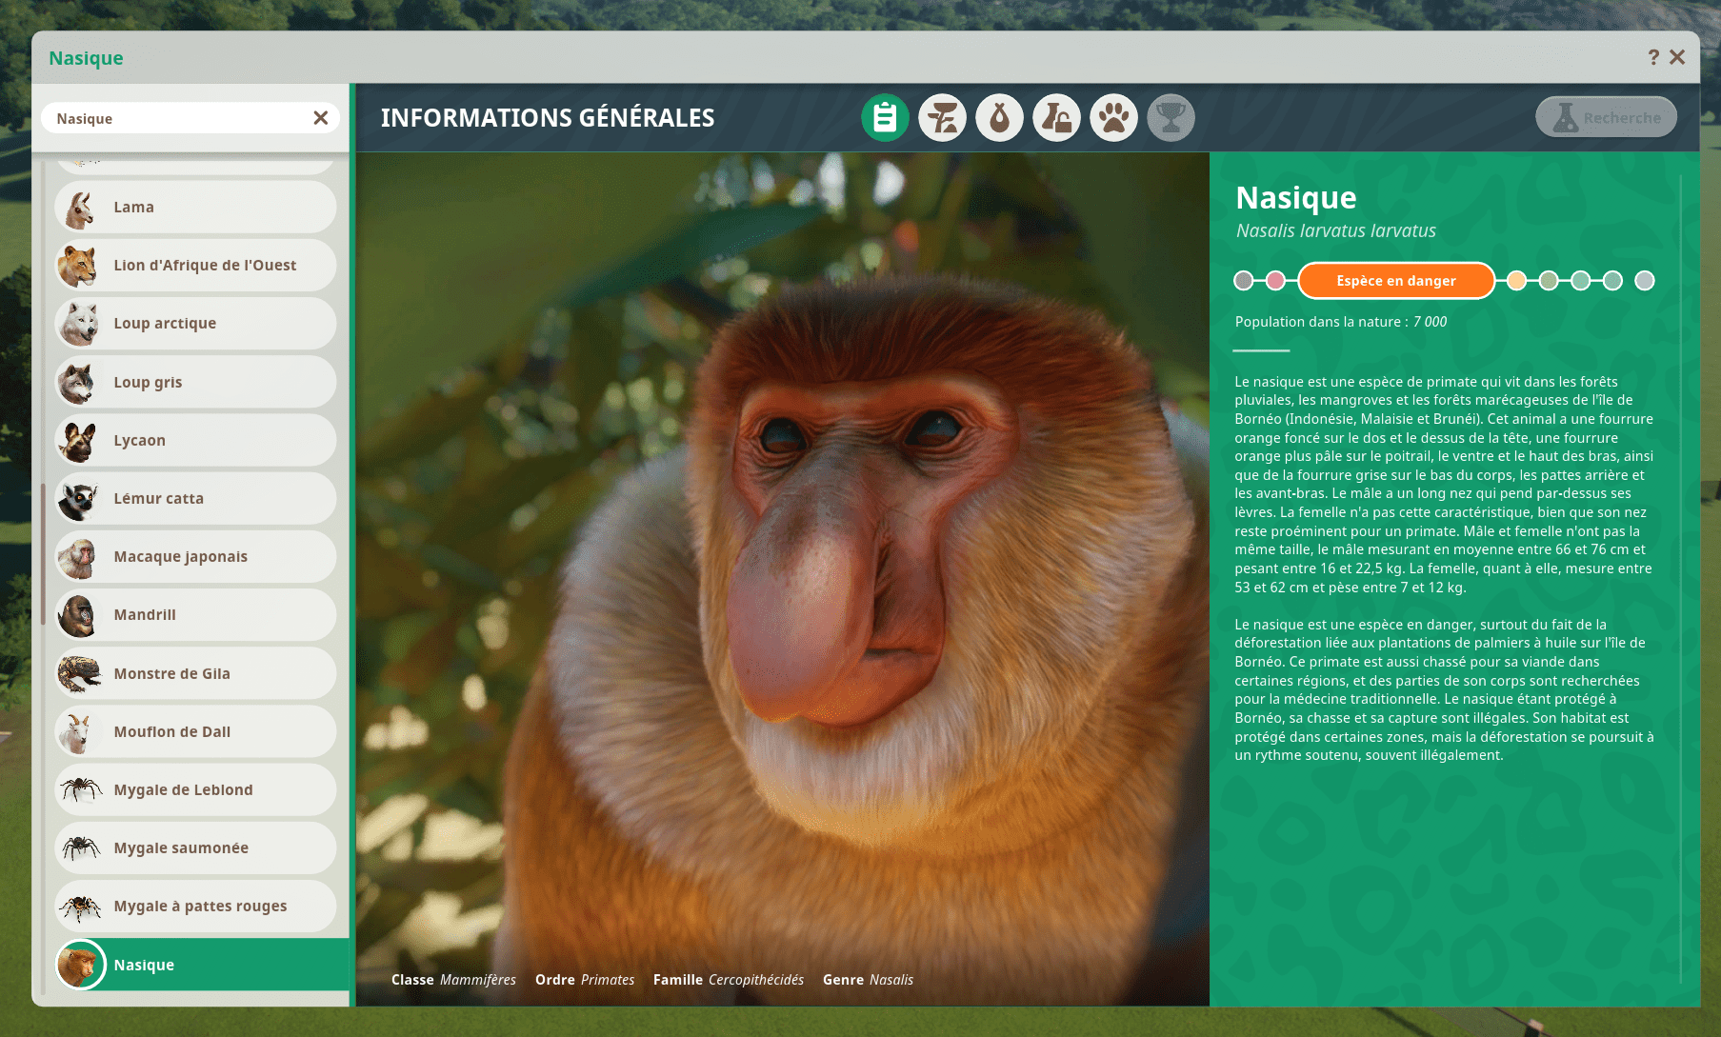Click the yellow conservation status dot
The image size is (1721, 1037).
pyautogui.click(x=1516, y=281)
